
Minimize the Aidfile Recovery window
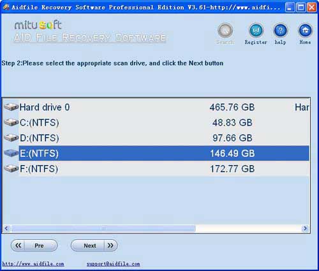click(290, 8)
